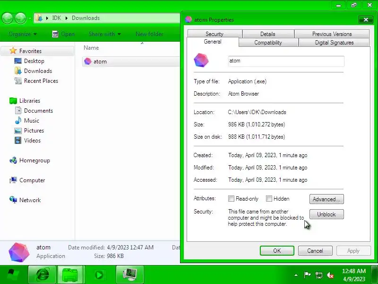This screenshot has height=284, width=378.
Task: Select the General tab
Action: [x=212, y=42]
